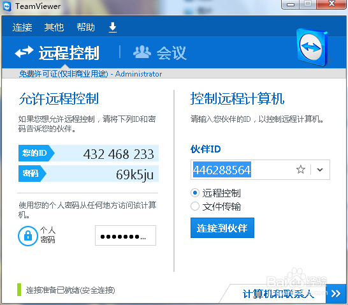Open the 其他 menu
The height and width of the screenshot is (305, 348).
tap(54, 27)
